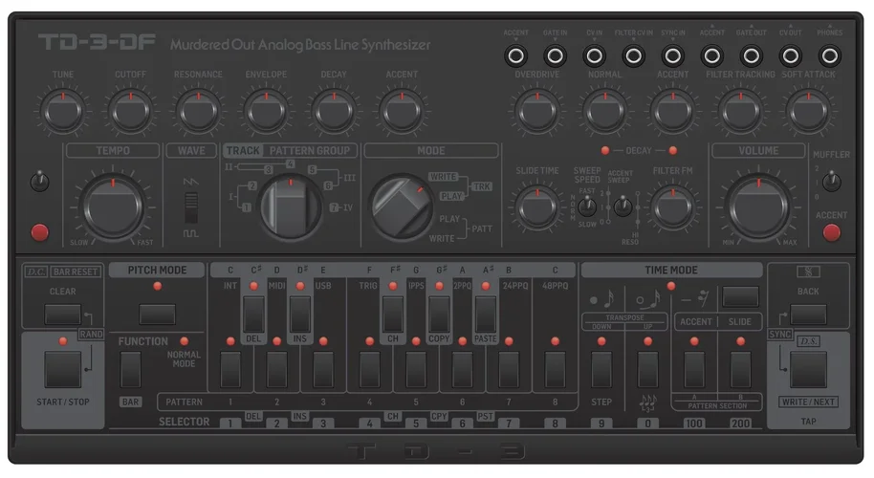Click the ACCENT output jack

pyautogui.click(x=711, y=55)
